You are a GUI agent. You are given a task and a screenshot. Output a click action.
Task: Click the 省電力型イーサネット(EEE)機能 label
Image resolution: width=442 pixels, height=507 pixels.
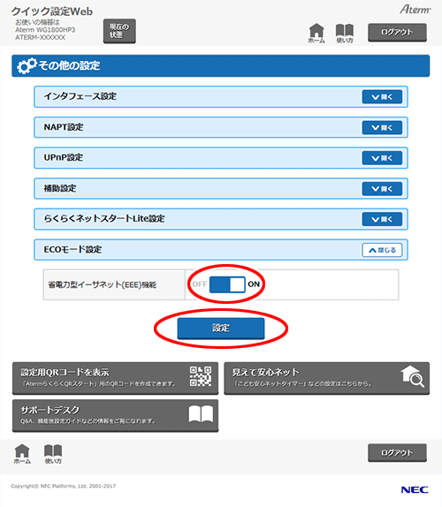(x=103, y=284)
